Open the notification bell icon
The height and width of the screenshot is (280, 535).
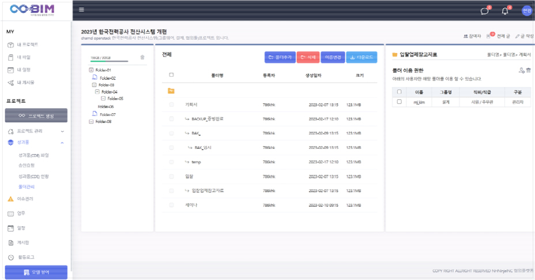[x=505, y=11]
